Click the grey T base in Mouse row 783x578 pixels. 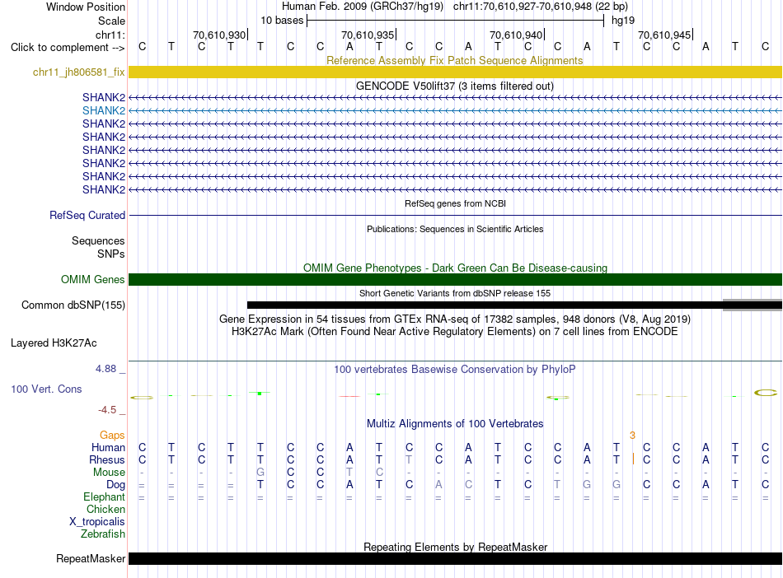pos(349,472)
